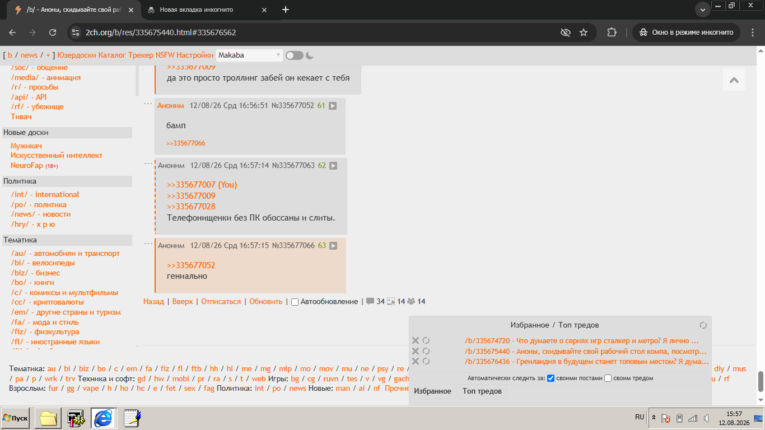765x430 pixels.
Task: Click the Chrome back arrow button
Action: click(12, 32)
